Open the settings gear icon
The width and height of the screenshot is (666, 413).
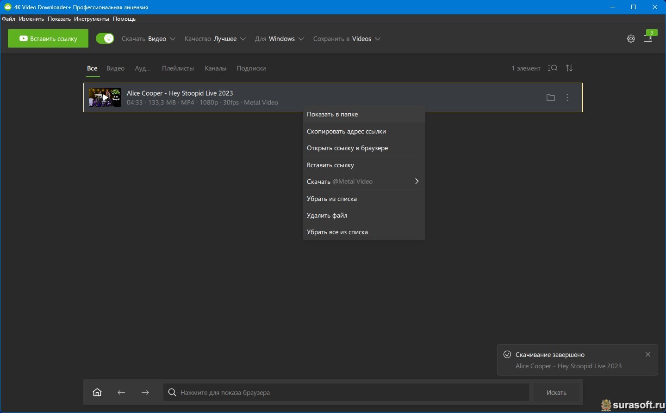click(631, 39)
